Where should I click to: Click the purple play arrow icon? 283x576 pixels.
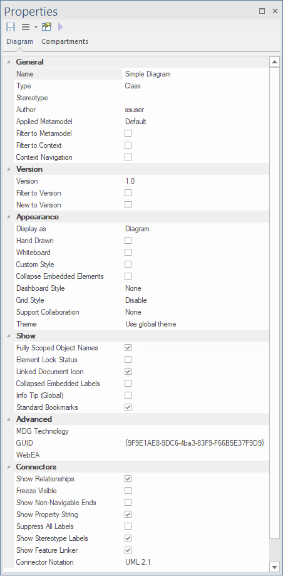pyautogui.click(x=61, y=27)
